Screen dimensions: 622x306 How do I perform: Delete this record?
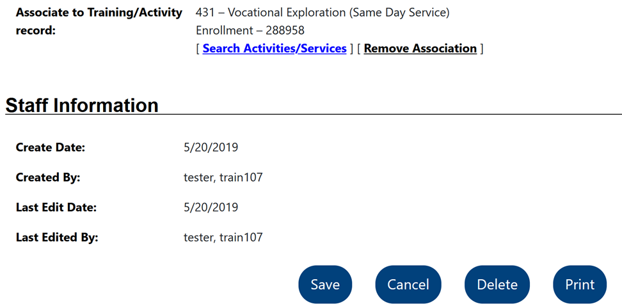[x=497, y=284]
